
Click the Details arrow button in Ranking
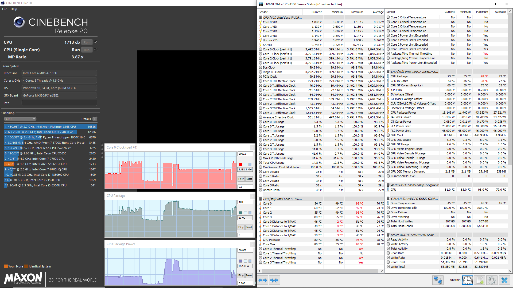pos(95,119)
